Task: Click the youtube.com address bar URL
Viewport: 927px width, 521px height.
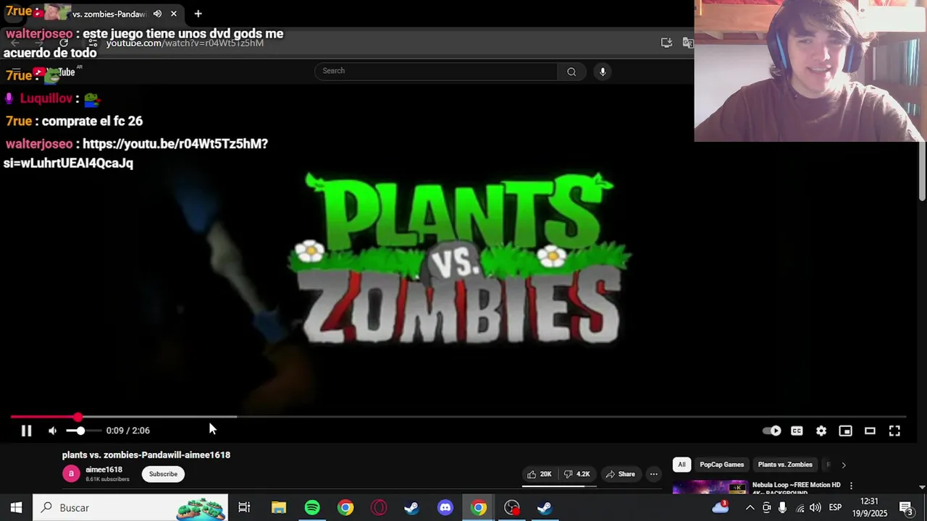Action: (185, 43)
